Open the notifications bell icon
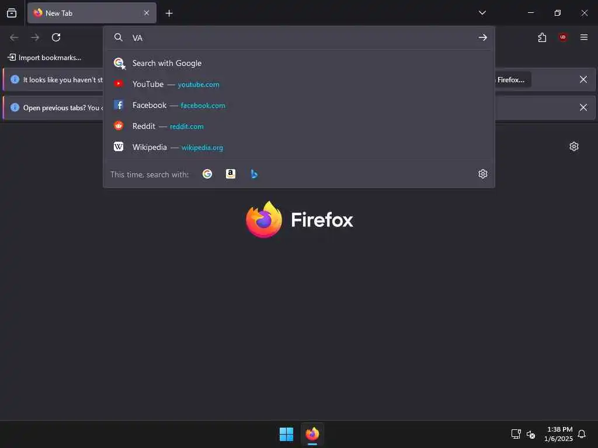The height and width of the screenshot is (448, 598). click(582, 434)
